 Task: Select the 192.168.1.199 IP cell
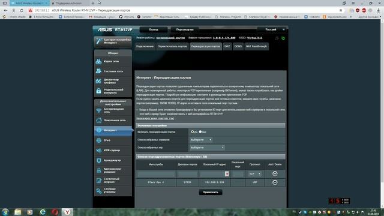(214, 182)
